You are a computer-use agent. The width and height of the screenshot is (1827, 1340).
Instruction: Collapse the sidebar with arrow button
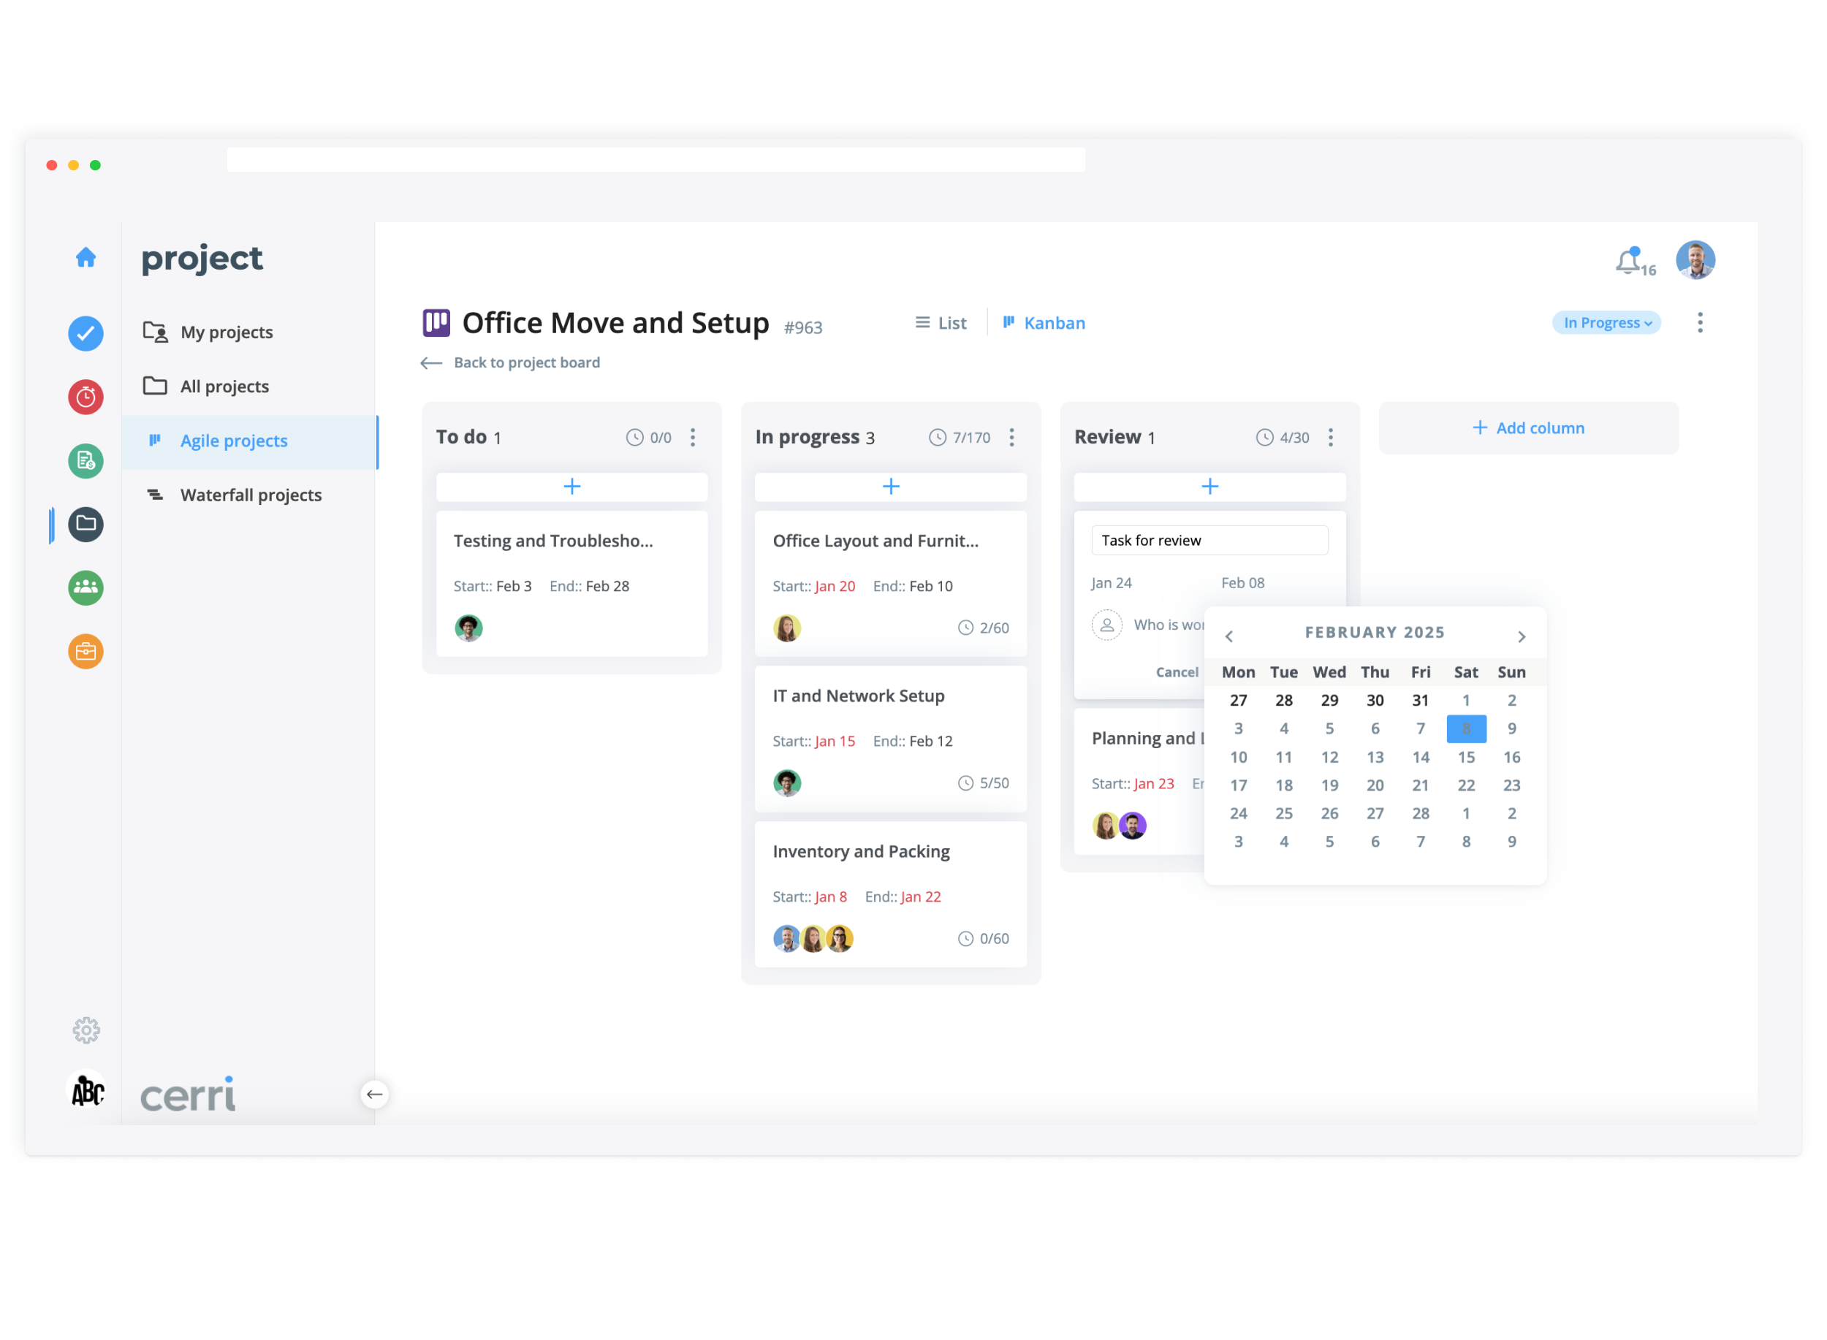pyautogui.click(x=374, y=1095)
